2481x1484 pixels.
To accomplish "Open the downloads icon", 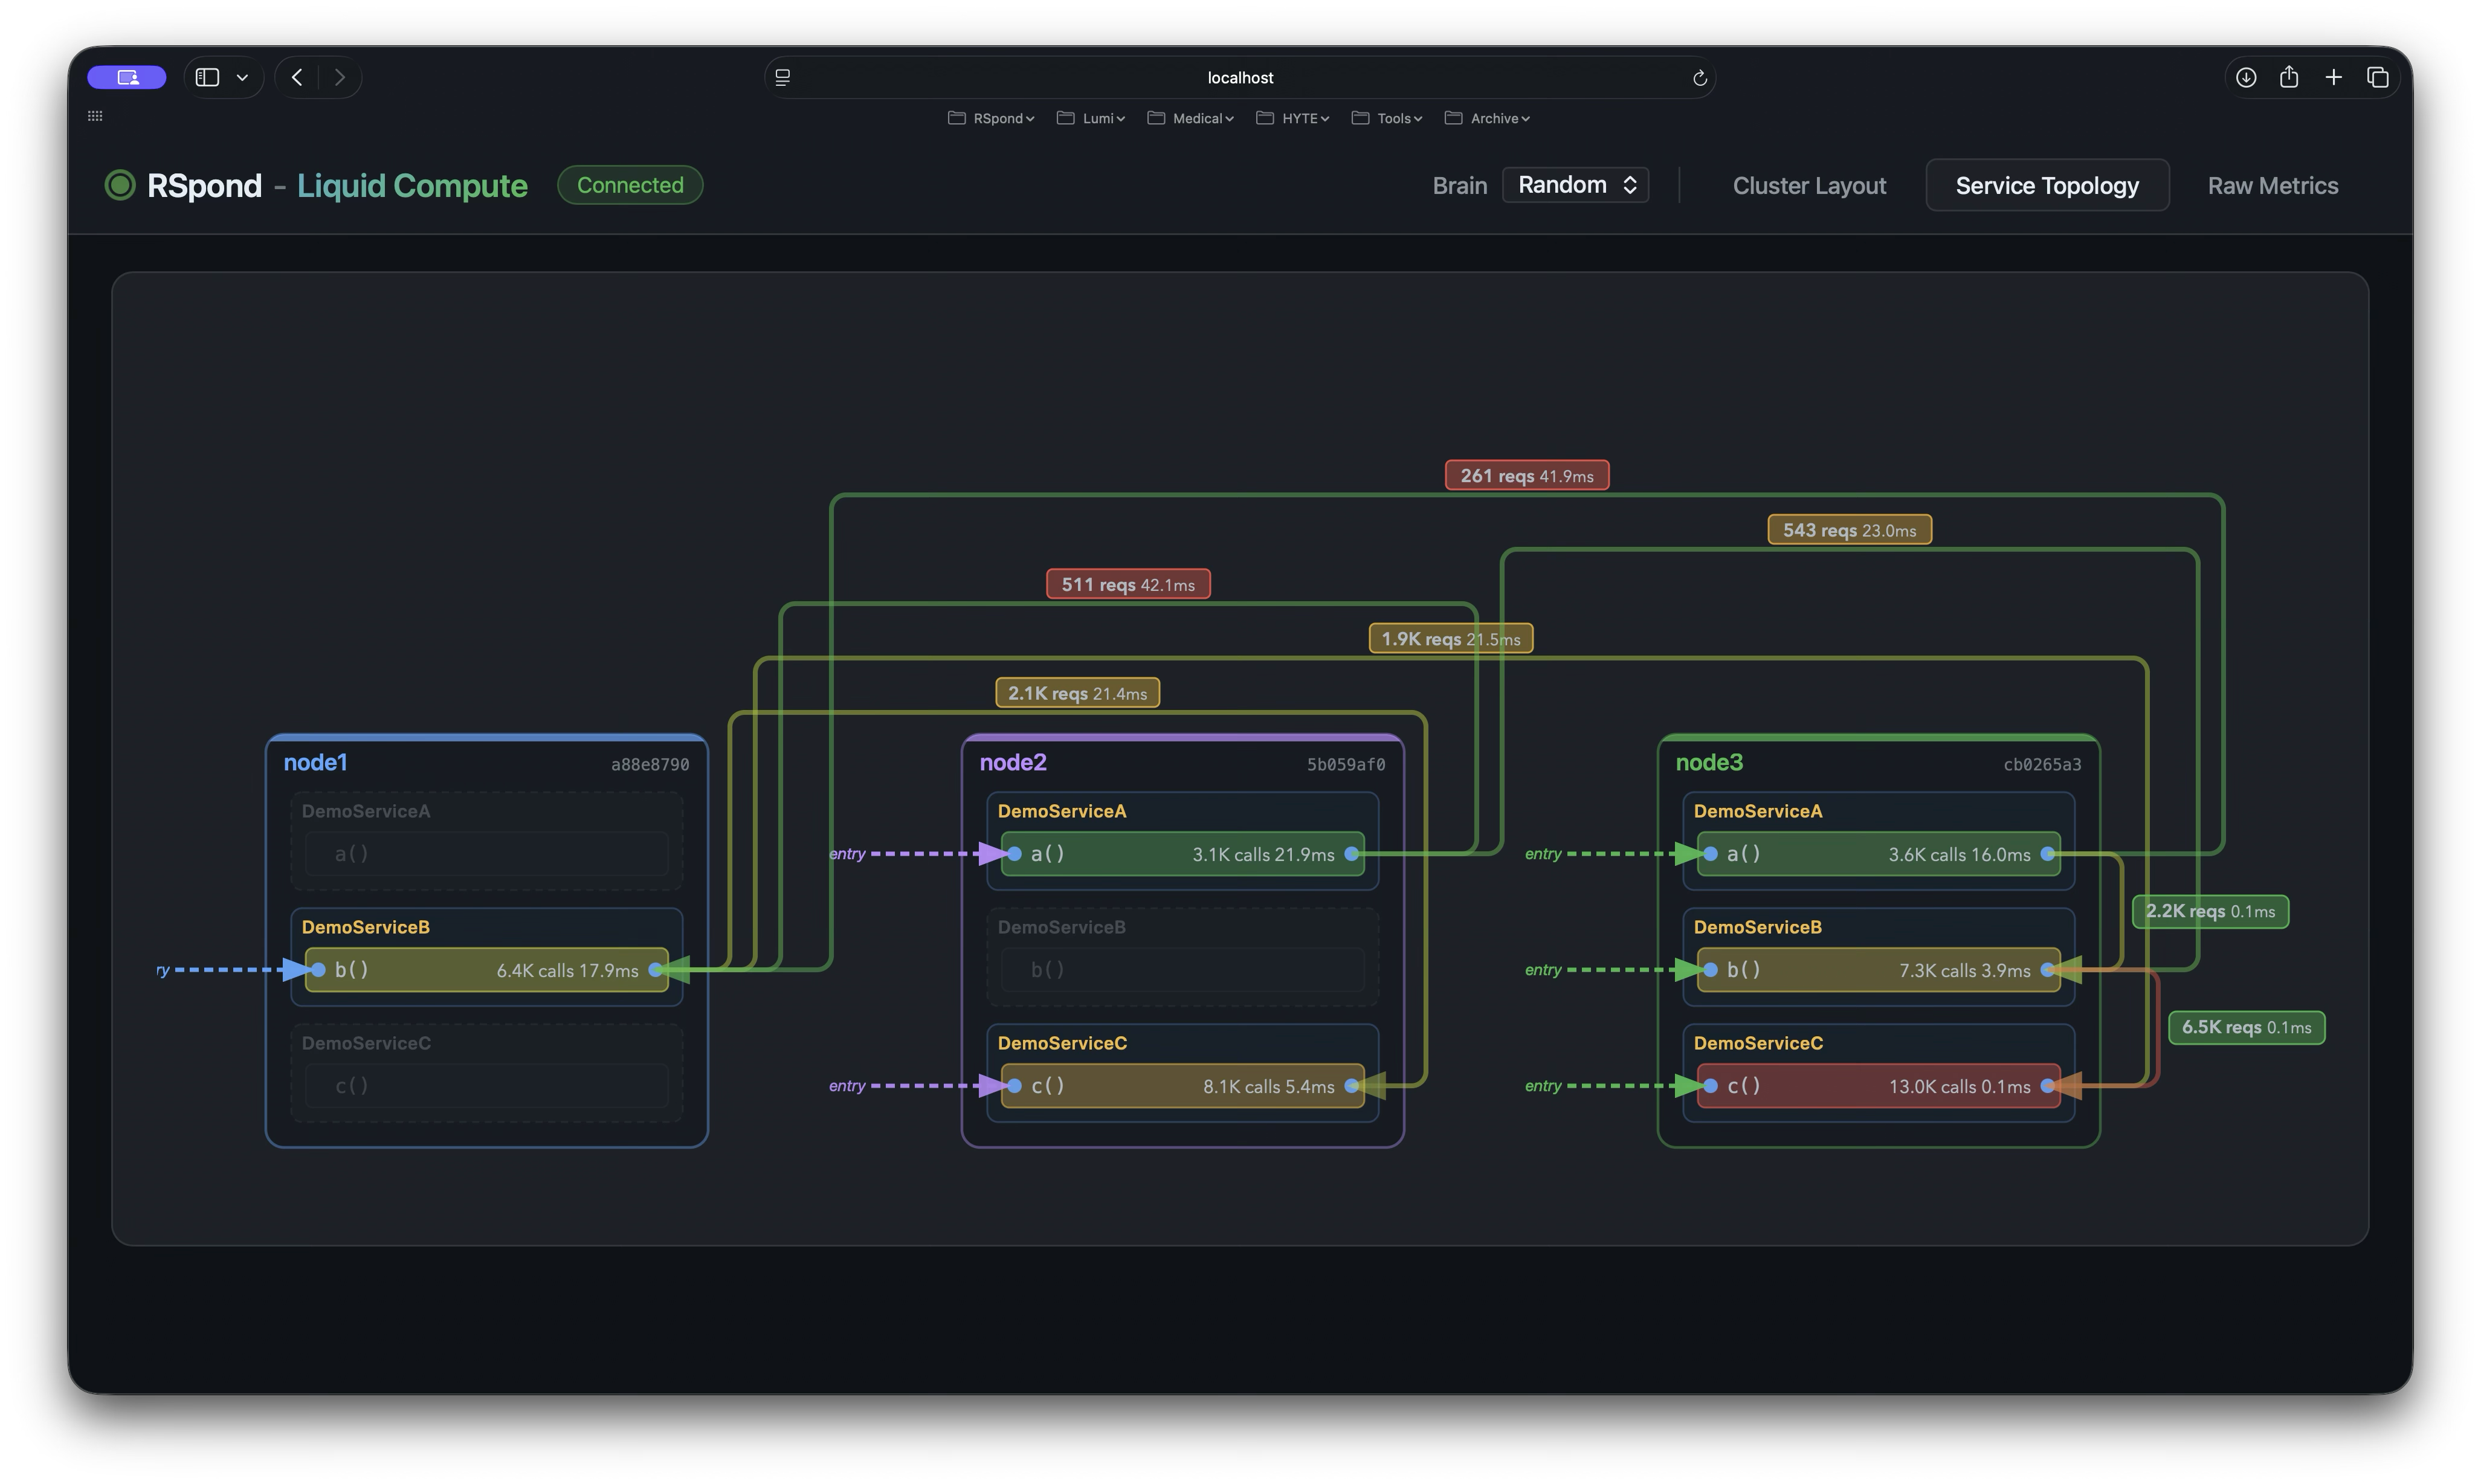I will [x=2246, y=77].
